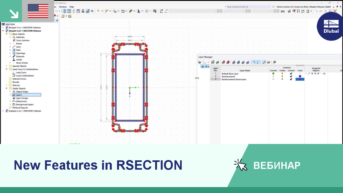Click Reinforcement Dimensions red color swatch
The image size is (343, 193).
tap(300, 79)
